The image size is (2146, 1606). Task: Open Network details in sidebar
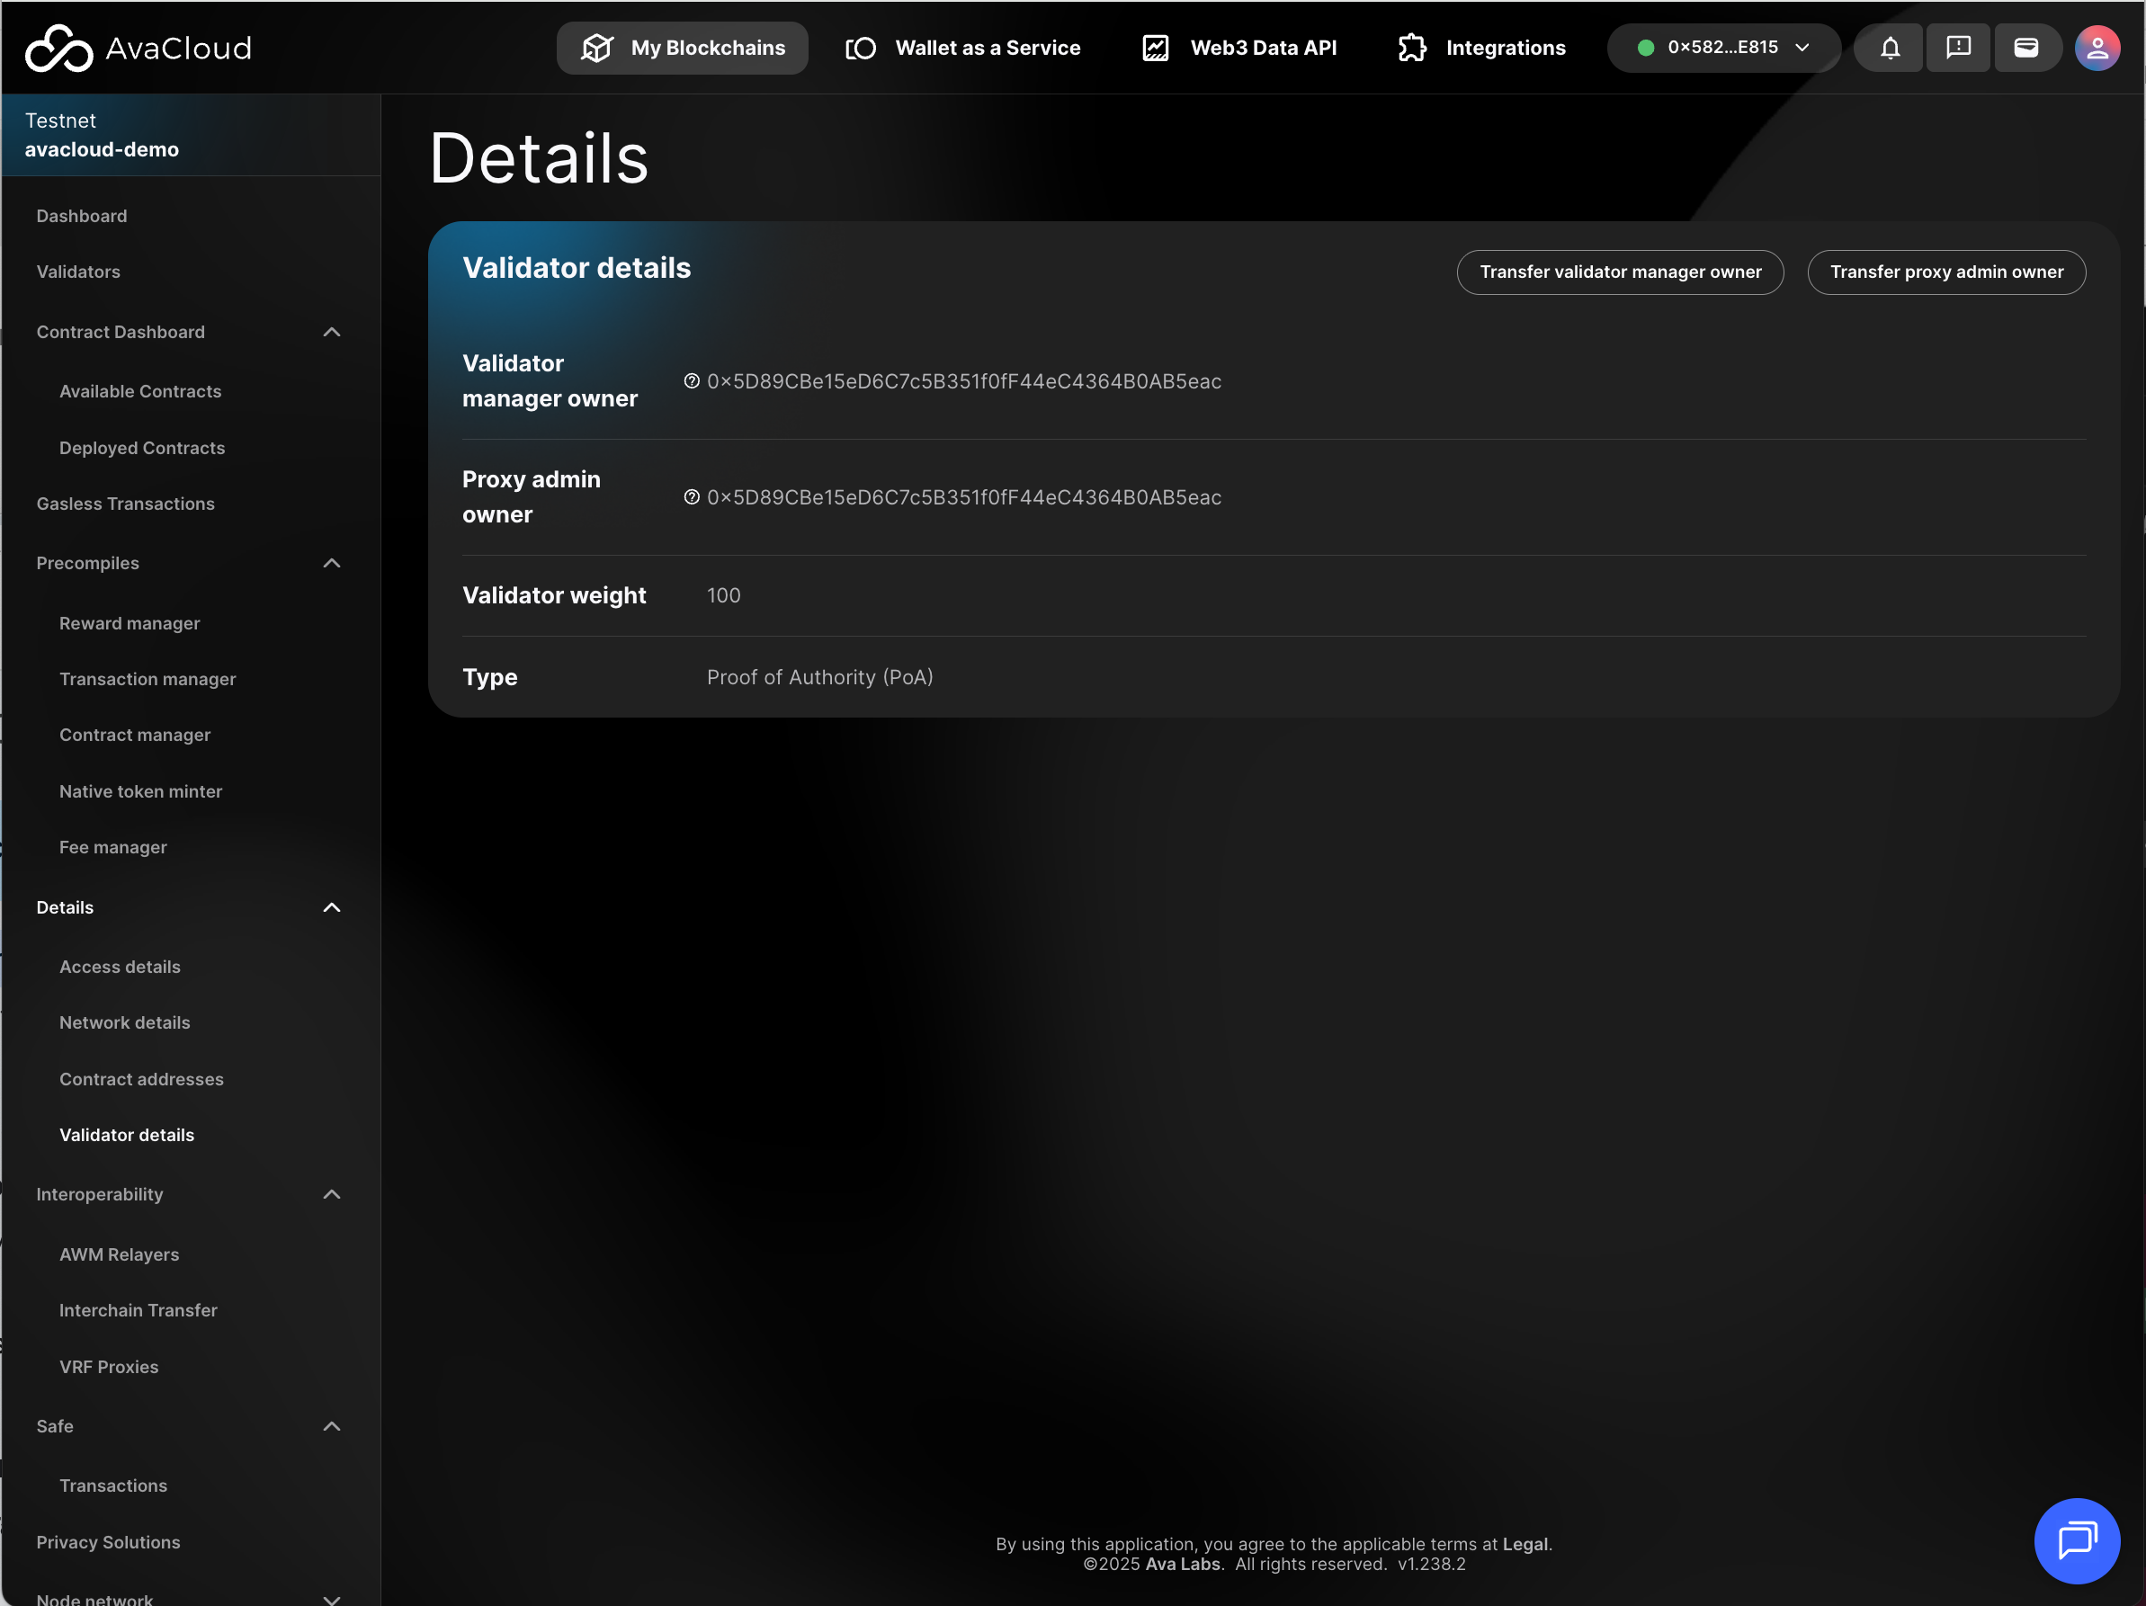124,1023
